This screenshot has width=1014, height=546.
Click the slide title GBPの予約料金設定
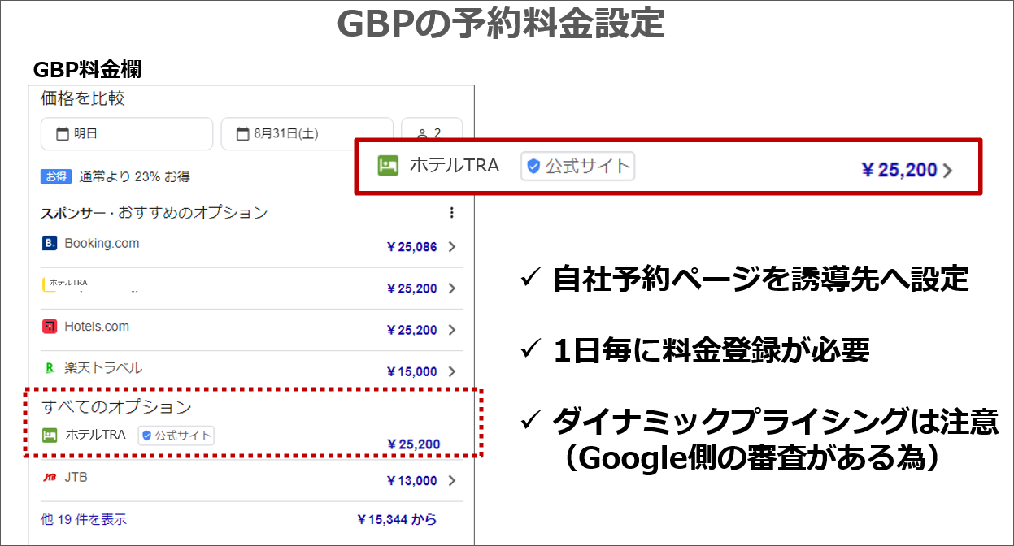coord(501,24)
